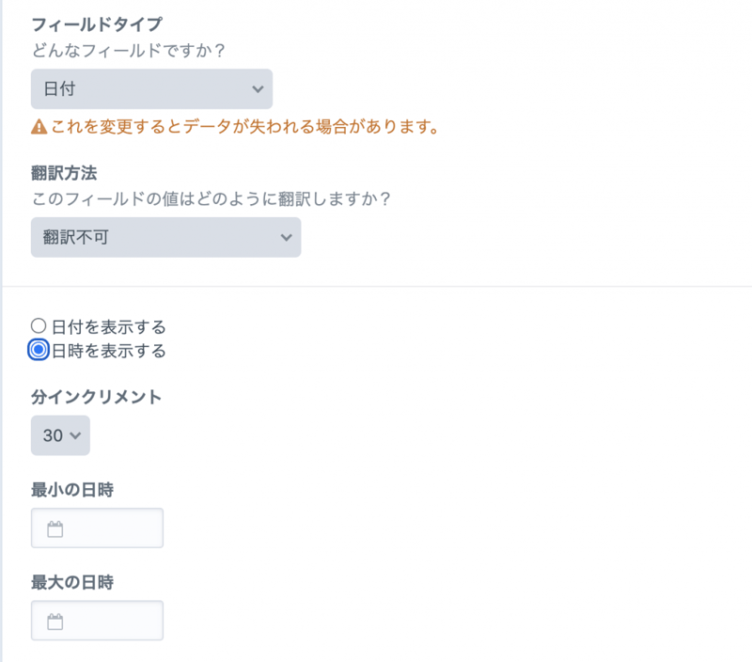
Task: Click the selected radio button circle
Action: click(x=39, y=350)
